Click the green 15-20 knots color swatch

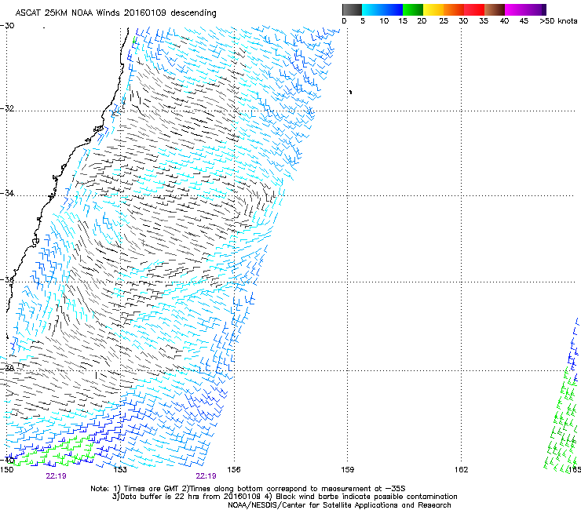pyautogui.click(x=413, y=9)
